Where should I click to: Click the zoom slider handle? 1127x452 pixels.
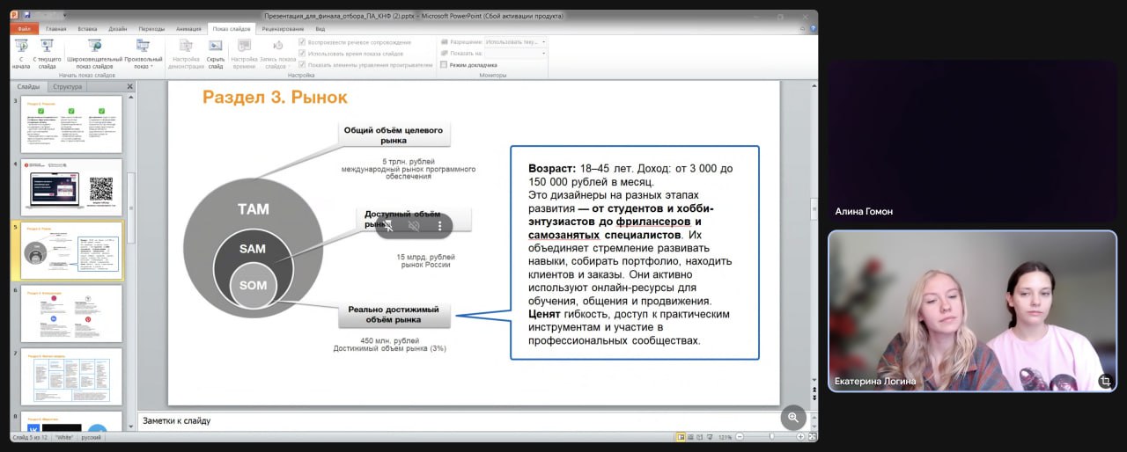pyautogui.click(x=772, y=437)
